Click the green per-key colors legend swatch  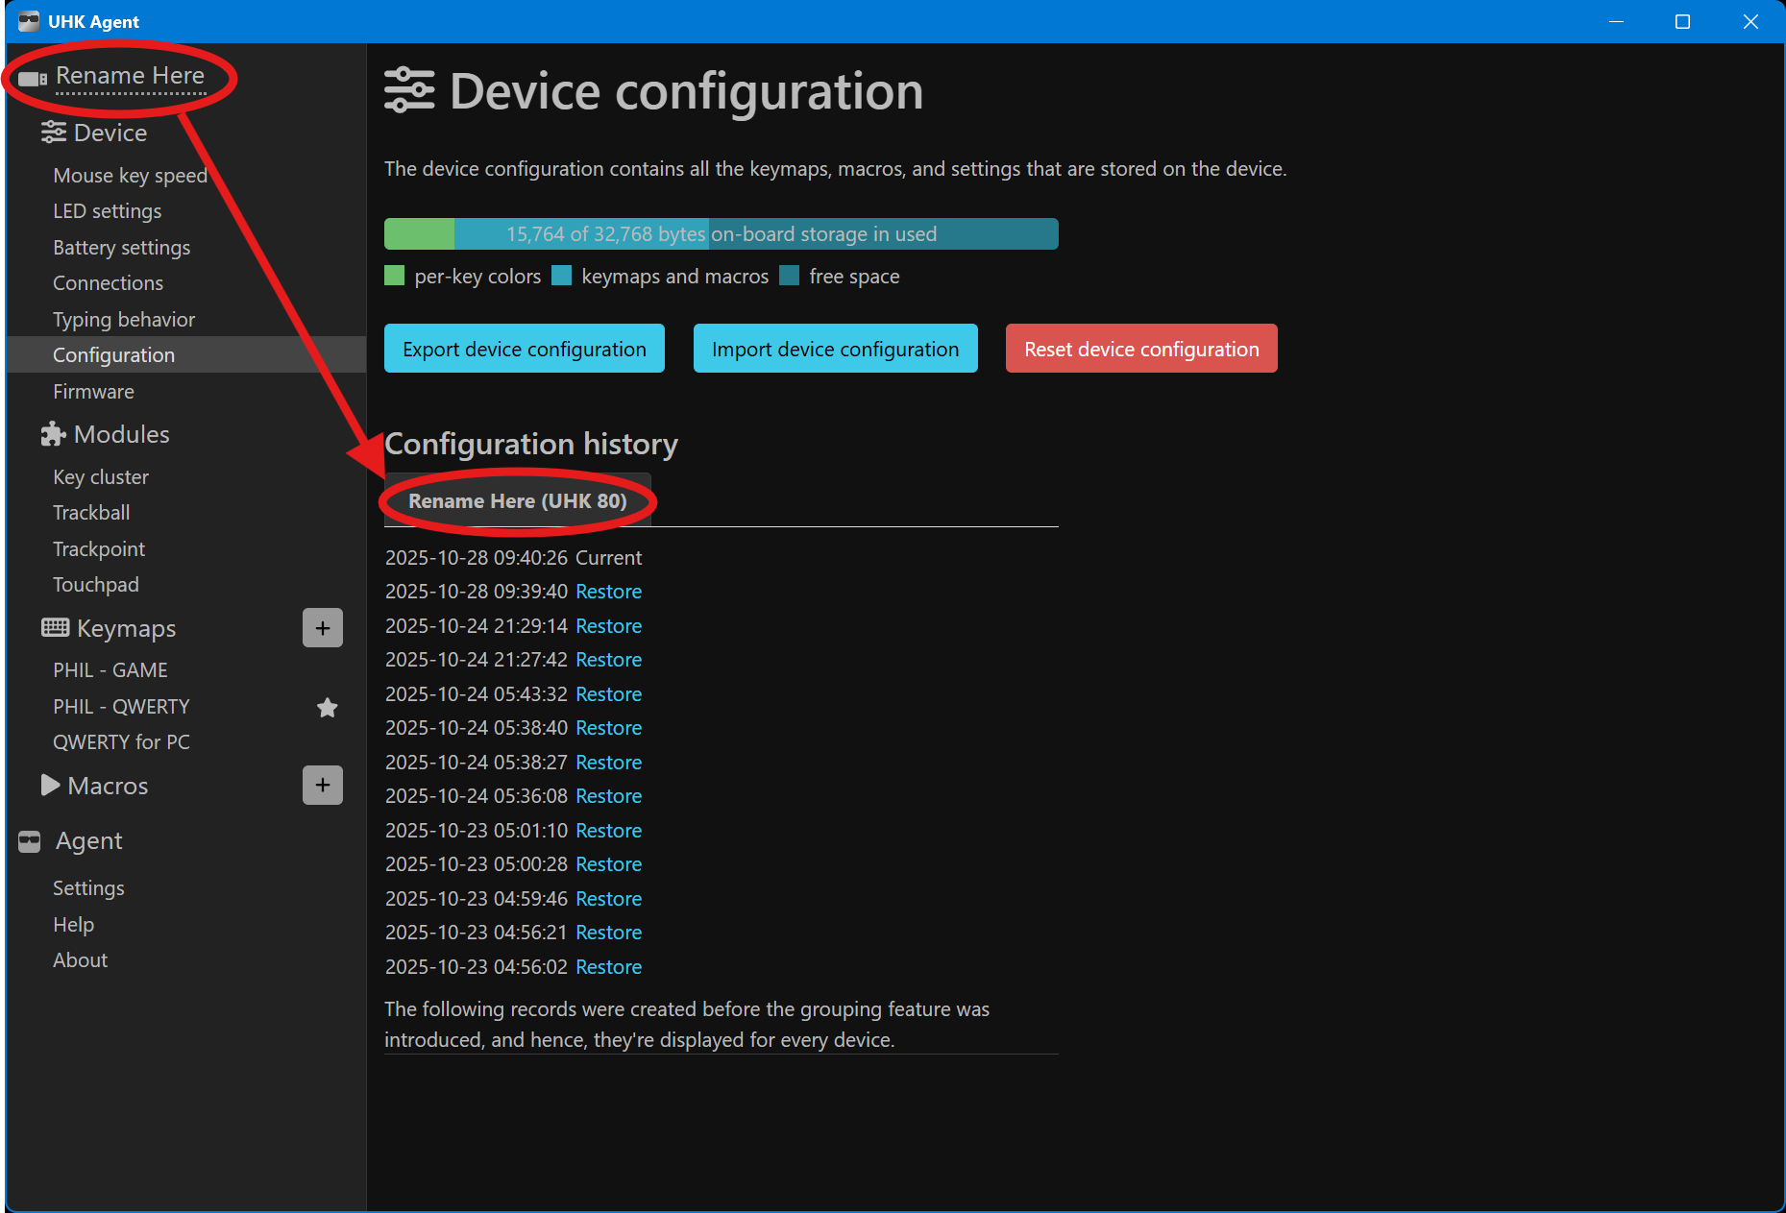tap(394, 277)
